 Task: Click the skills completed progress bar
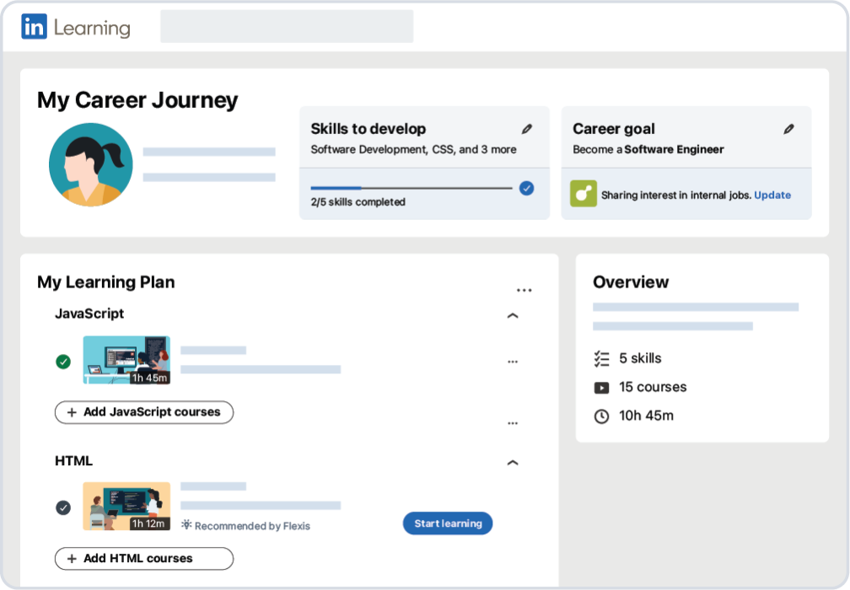click(412, 188)
